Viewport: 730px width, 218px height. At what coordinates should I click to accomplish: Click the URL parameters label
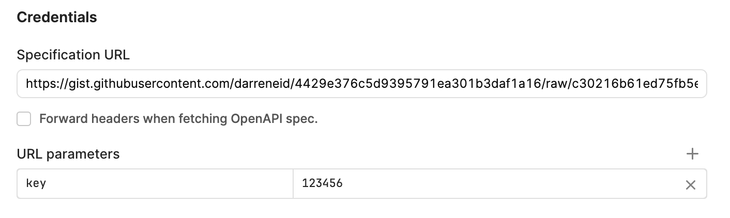point(68,154)
